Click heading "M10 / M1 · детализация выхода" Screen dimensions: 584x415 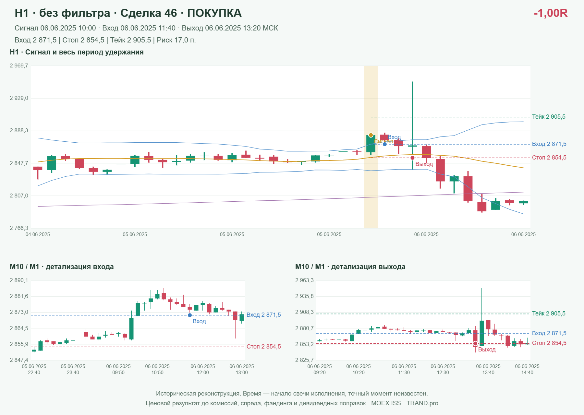(350, 267)
